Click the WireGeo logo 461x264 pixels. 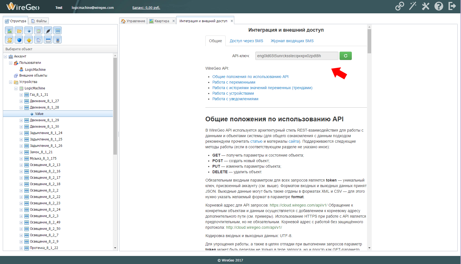click(23, 7)
